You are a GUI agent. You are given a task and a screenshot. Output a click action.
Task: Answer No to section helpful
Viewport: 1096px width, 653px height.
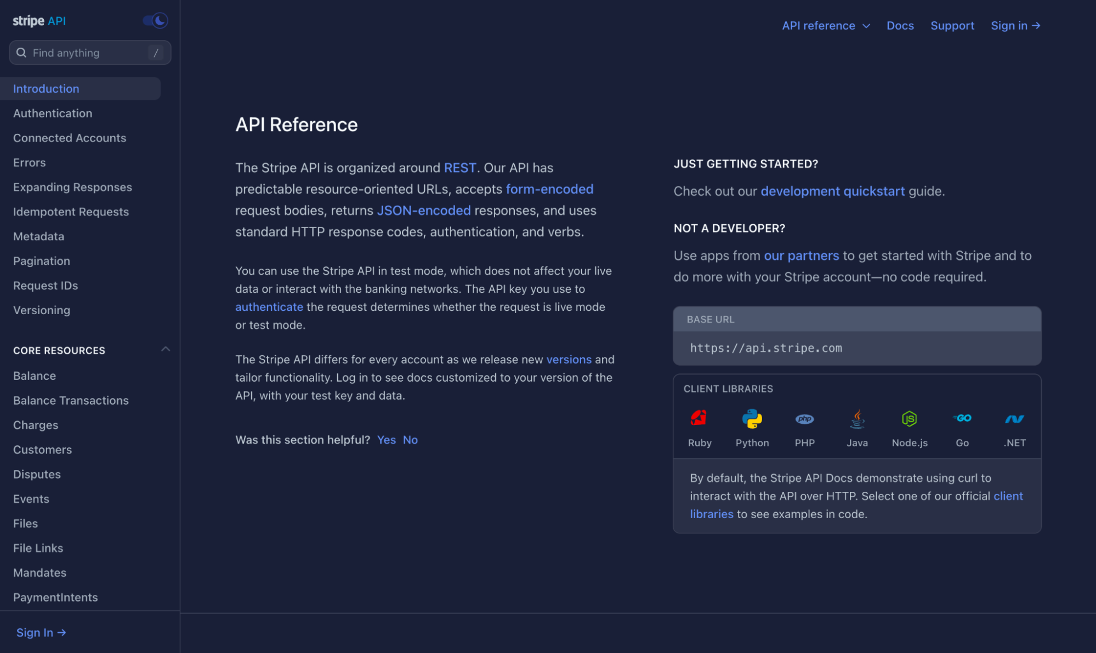[410, 440]
